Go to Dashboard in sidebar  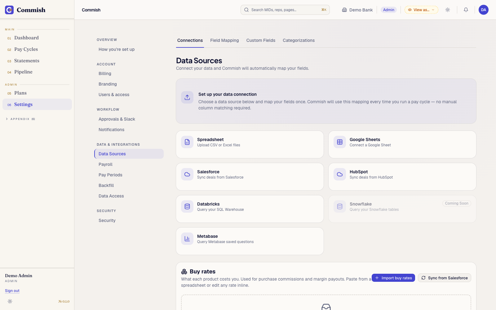[37, 38]
